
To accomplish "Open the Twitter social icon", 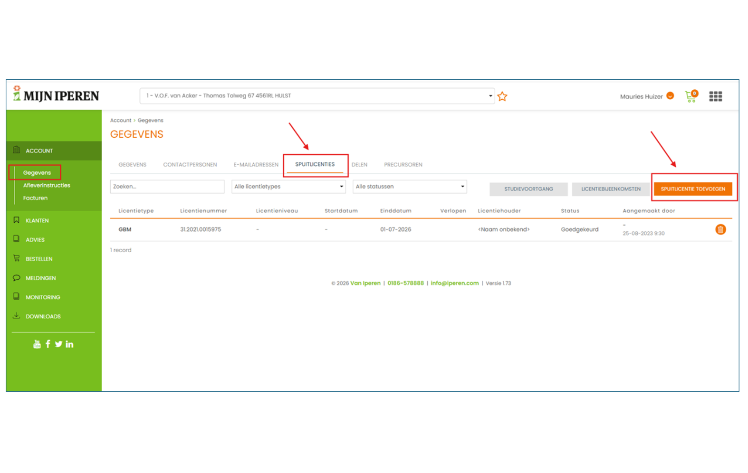I will [58, 344].
